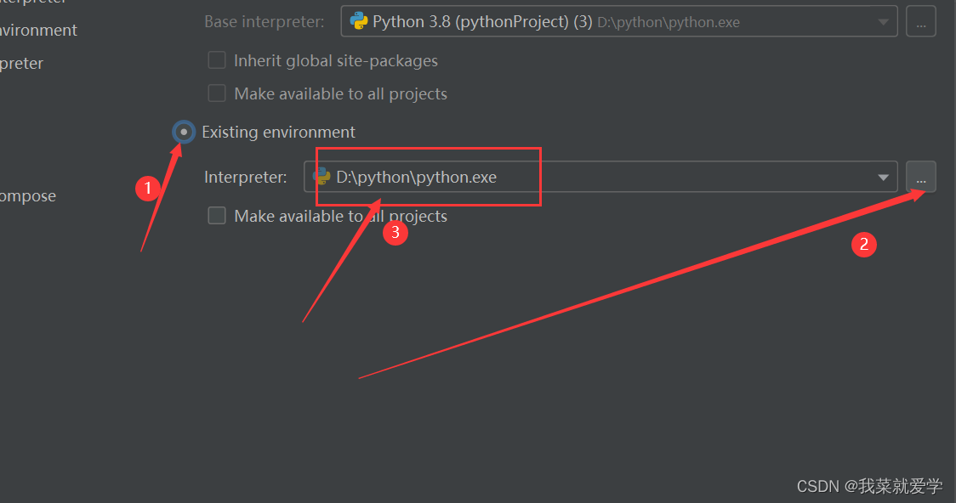Select the sidebar item ending in "ompose"
956x503 pixels.
(x=28, y=195)
